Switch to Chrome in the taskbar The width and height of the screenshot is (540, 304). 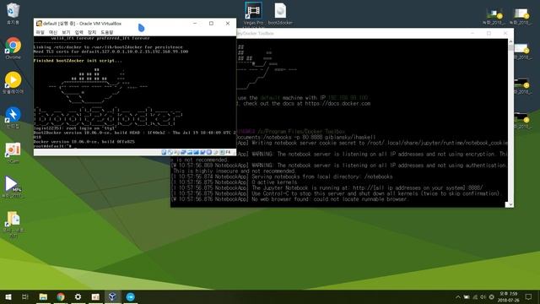click(61, 296)
